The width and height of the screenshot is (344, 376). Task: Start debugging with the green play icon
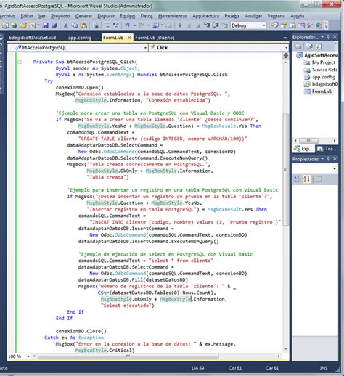pyautogui.click(x=180, y=25)
